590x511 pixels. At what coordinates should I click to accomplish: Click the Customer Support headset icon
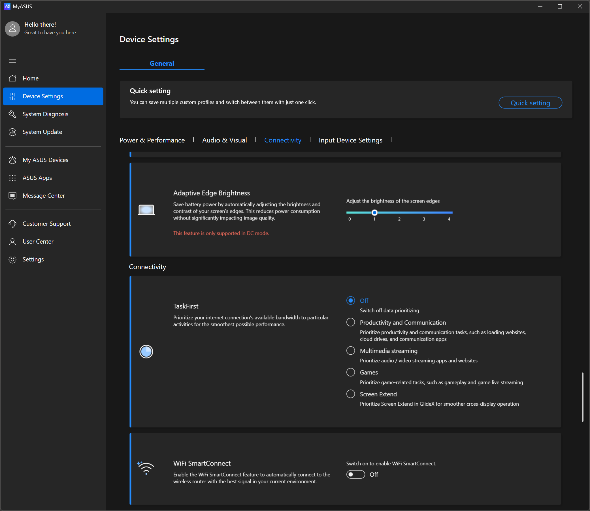12,224
